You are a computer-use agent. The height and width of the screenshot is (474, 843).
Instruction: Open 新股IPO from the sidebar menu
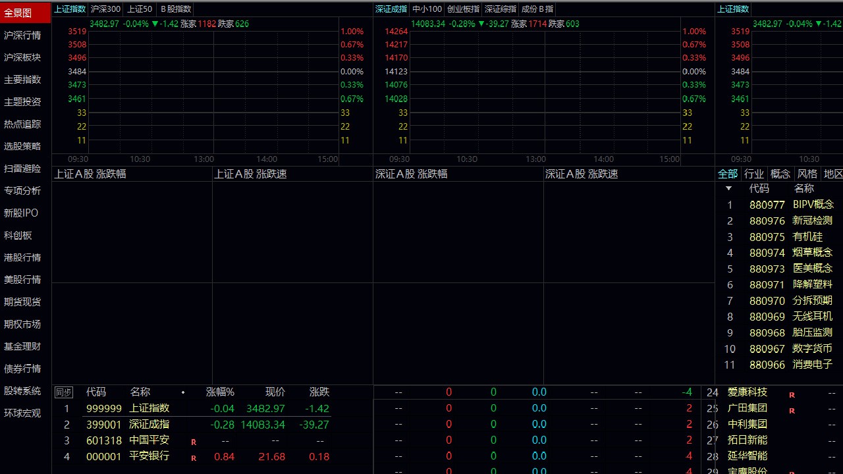(21, 213)
